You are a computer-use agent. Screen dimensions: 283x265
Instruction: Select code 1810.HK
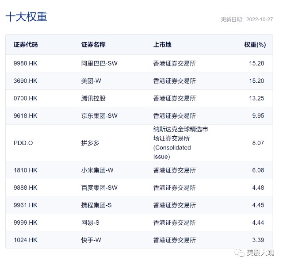point(26,170)
